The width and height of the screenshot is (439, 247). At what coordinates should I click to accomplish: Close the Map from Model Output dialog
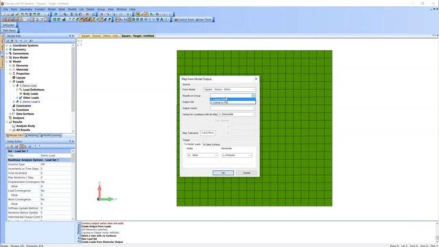(x=256, y=79)
